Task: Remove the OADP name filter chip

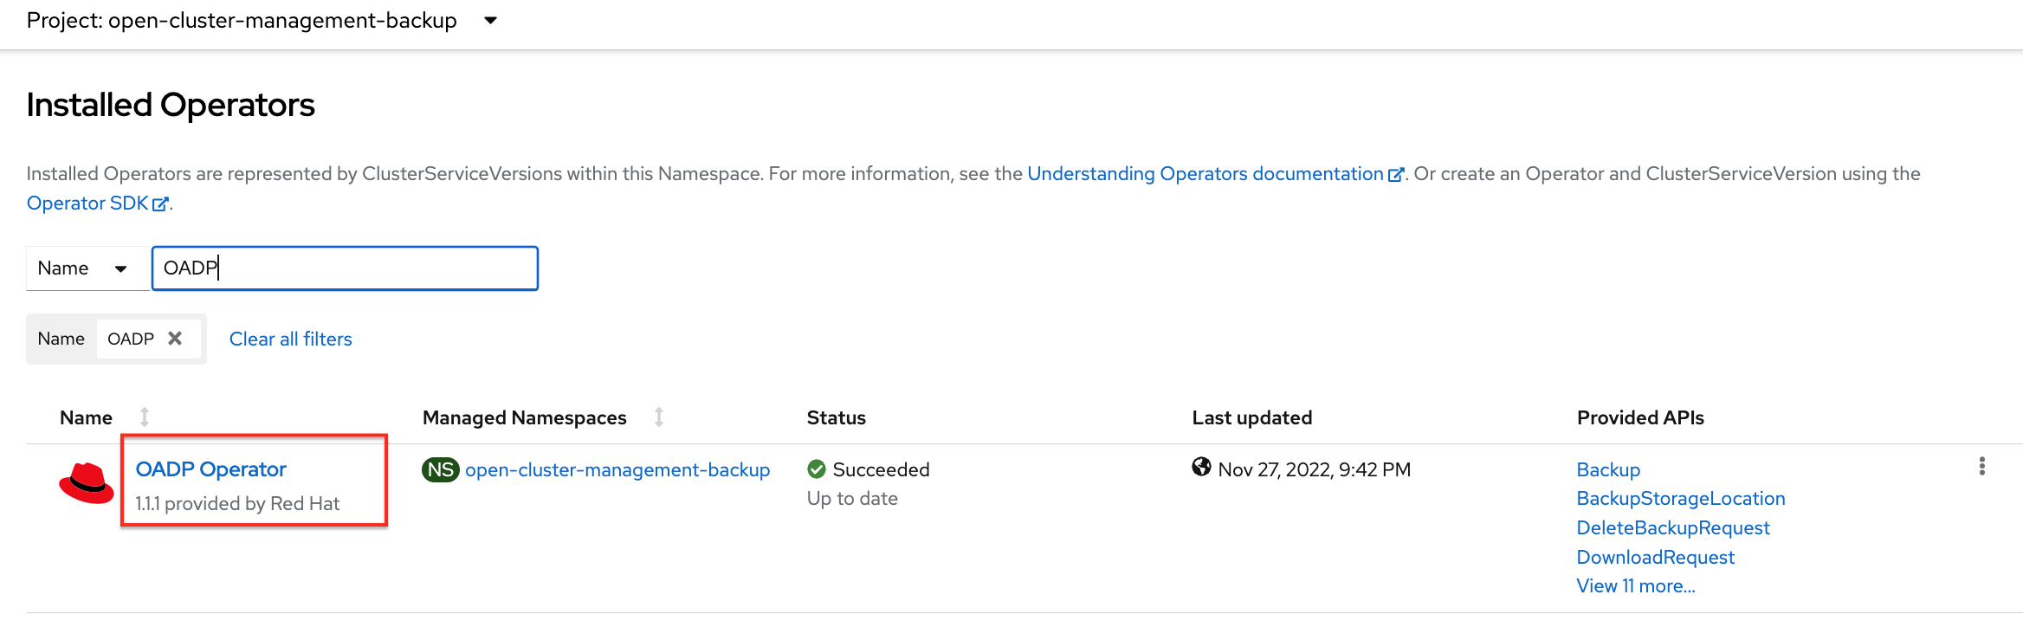Action: tap(175, 339)
